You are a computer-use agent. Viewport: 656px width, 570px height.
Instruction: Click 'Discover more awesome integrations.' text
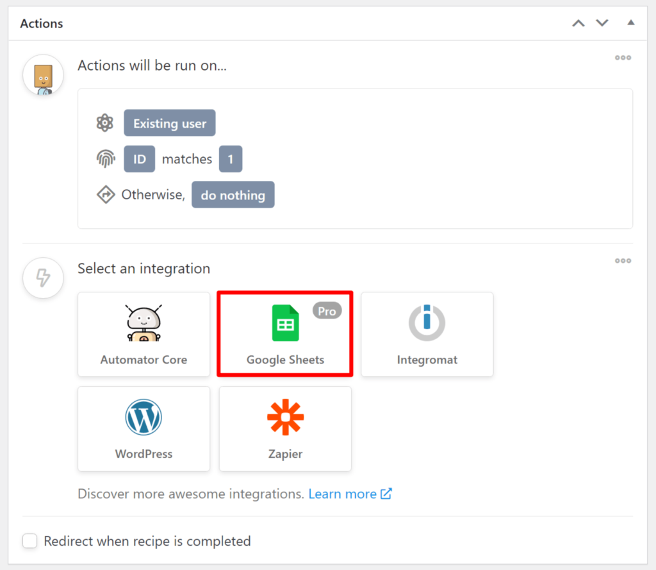pos(191,494)
